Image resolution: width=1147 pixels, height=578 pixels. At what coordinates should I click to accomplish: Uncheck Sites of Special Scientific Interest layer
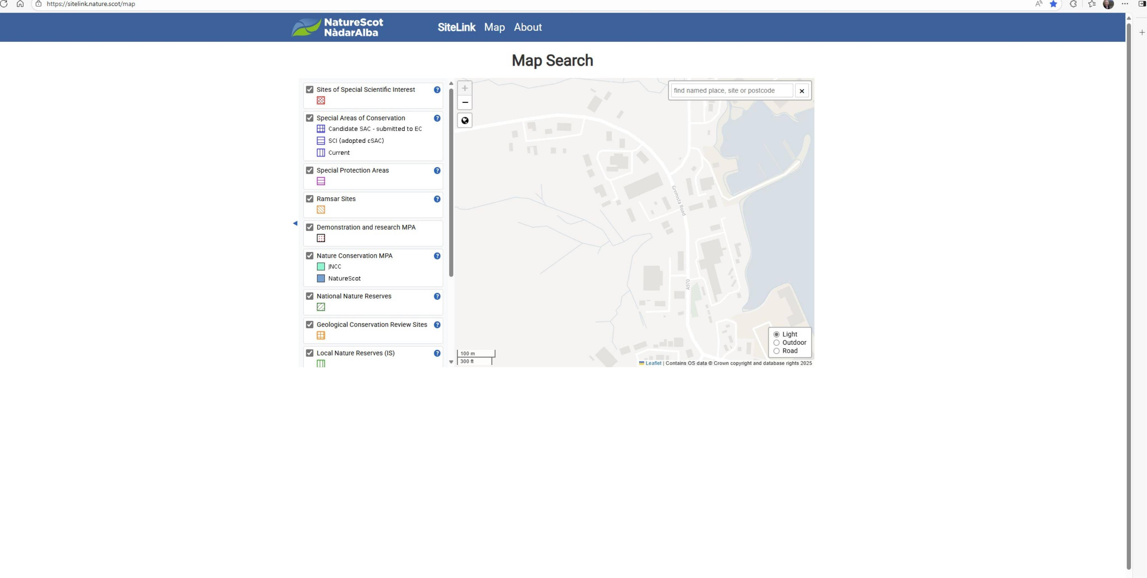click(x=309, y=90)
